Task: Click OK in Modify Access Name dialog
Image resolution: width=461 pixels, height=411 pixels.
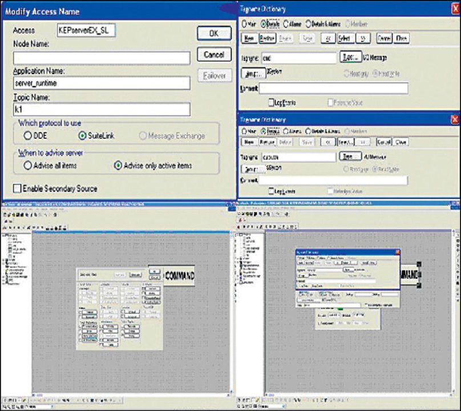Action: pyautogui.click(x=213, y=34)
